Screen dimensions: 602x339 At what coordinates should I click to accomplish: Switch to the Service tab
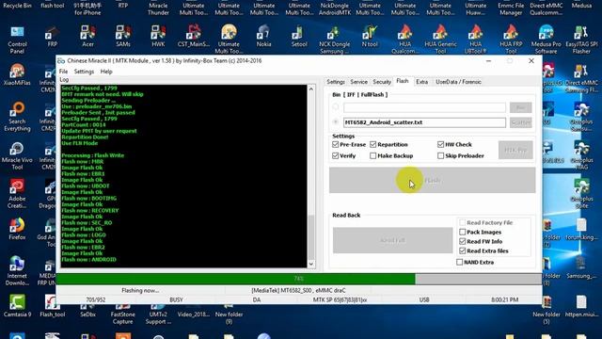[358, 82]
